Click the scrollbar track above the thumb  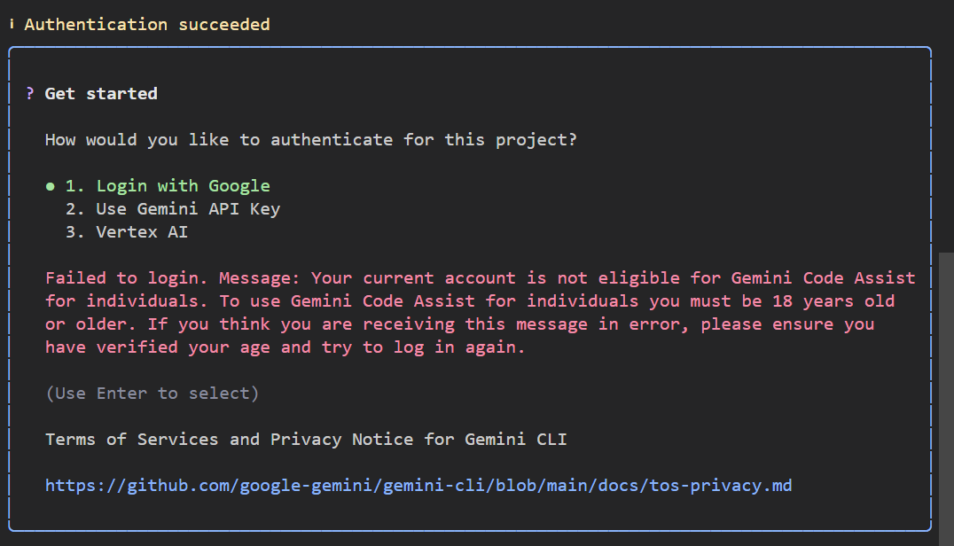(946, 133)
